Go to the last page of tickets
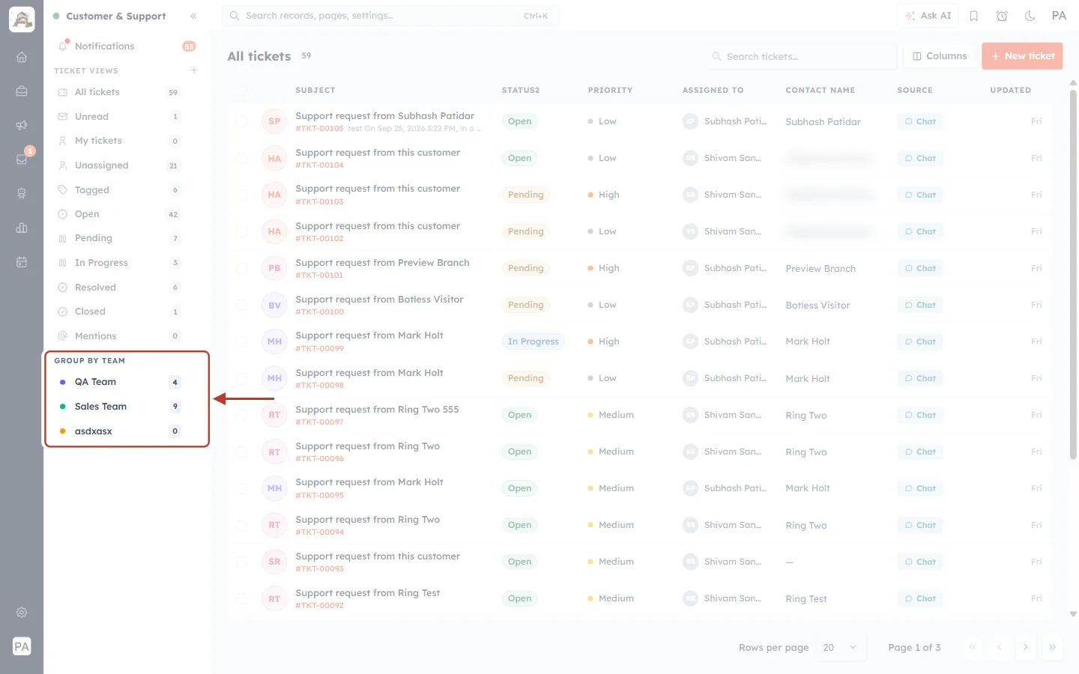Screen dimensions: 1079x674 [1052, 647]
